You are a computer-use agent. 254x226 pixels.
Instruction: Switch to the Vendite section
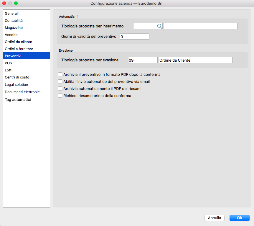(11, 35)
